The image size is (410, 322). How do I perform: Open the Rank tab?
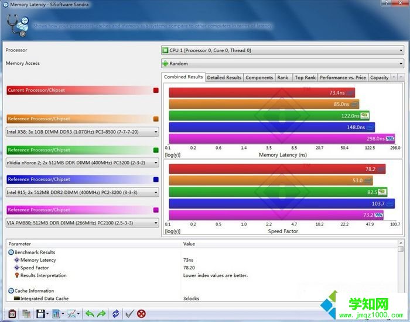(283, 78)
